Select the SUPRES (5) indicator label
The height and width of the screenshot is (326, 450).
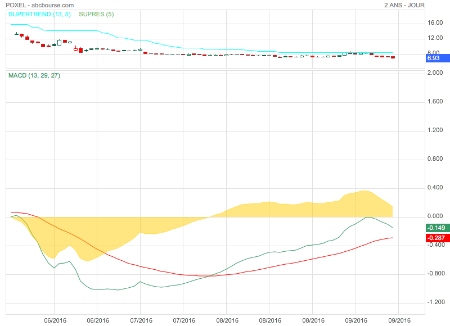pos(96,15)
